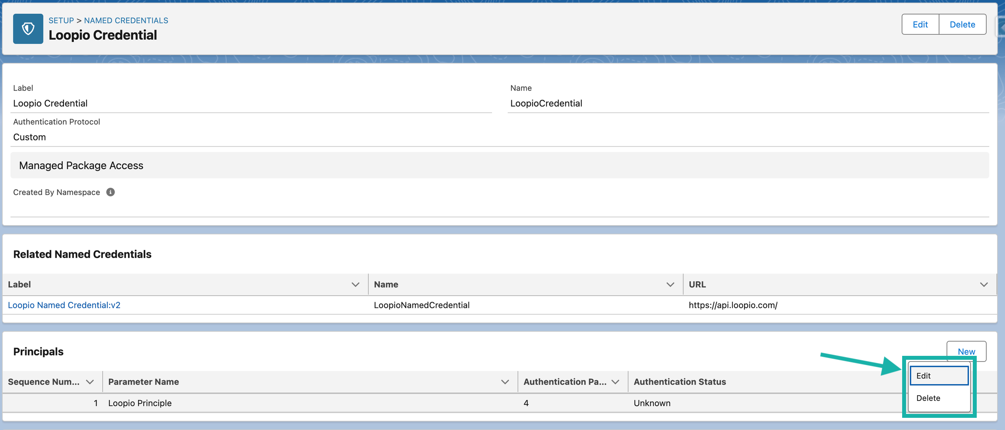Choose Delete in the principal row menu
This screenshot has height=430, width=1005.
click(939, 398)
